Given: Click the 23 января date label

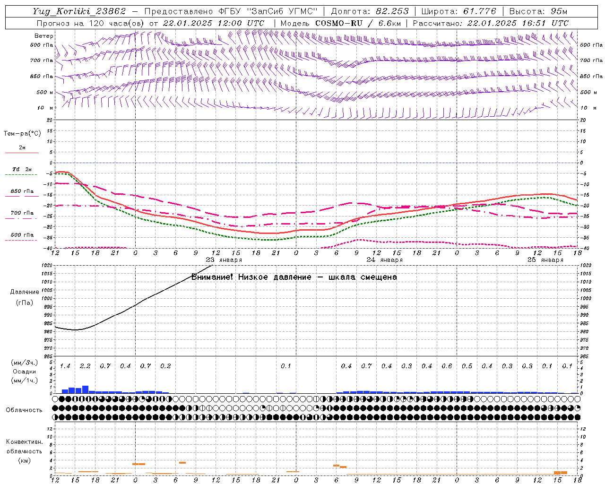Looking at the screenshot, I should (224, 260).
